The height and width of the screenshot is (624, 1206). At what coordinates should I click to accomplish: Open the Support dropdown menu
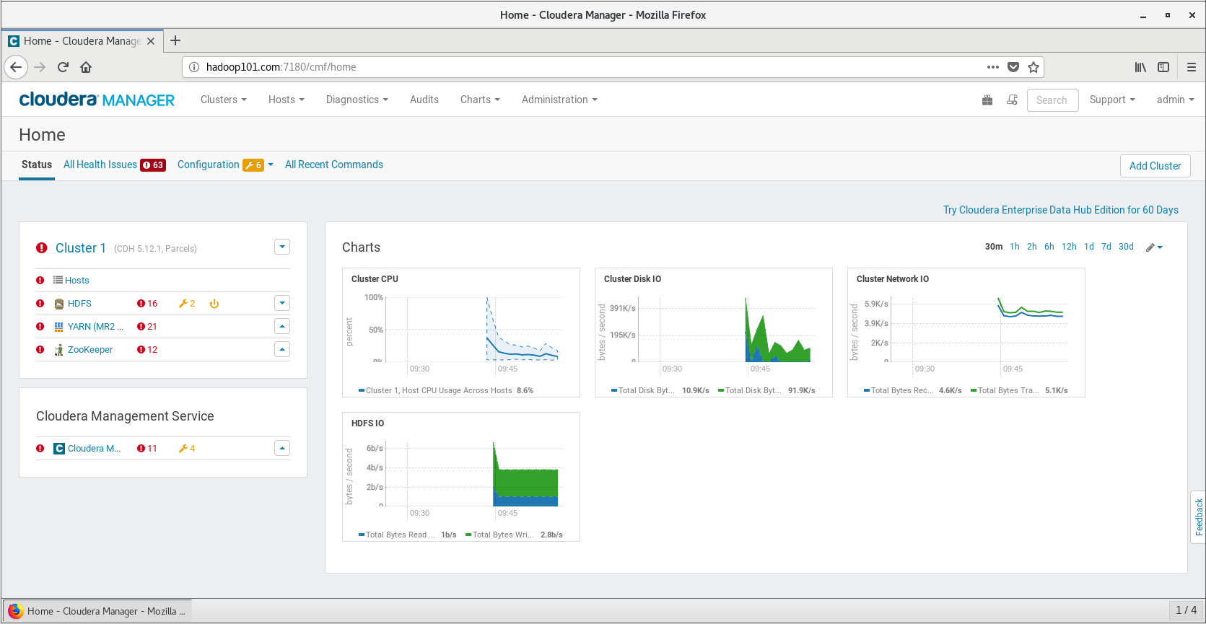1112,100
